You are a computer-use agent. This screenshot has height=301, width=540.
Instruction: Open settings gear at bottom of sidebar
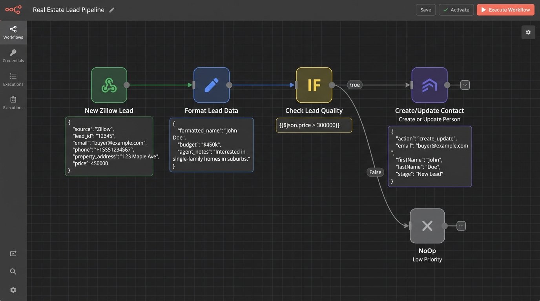pos(13,290)
